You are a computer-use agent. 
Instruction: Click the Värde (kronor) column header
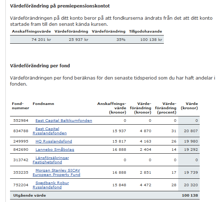point(189,106)
